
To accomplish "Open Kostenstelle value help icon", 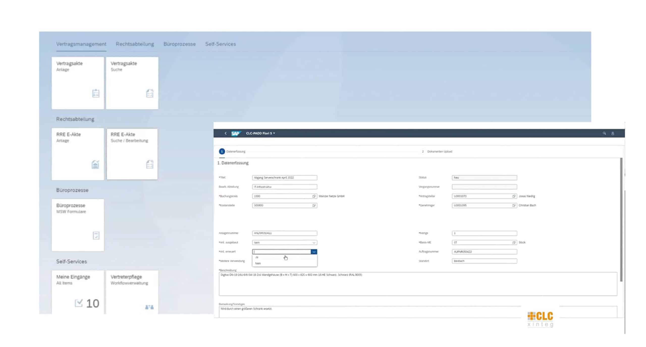I will 314,205.
